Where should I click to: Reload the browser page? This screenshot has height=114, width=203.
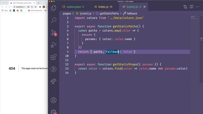(10, 7)
